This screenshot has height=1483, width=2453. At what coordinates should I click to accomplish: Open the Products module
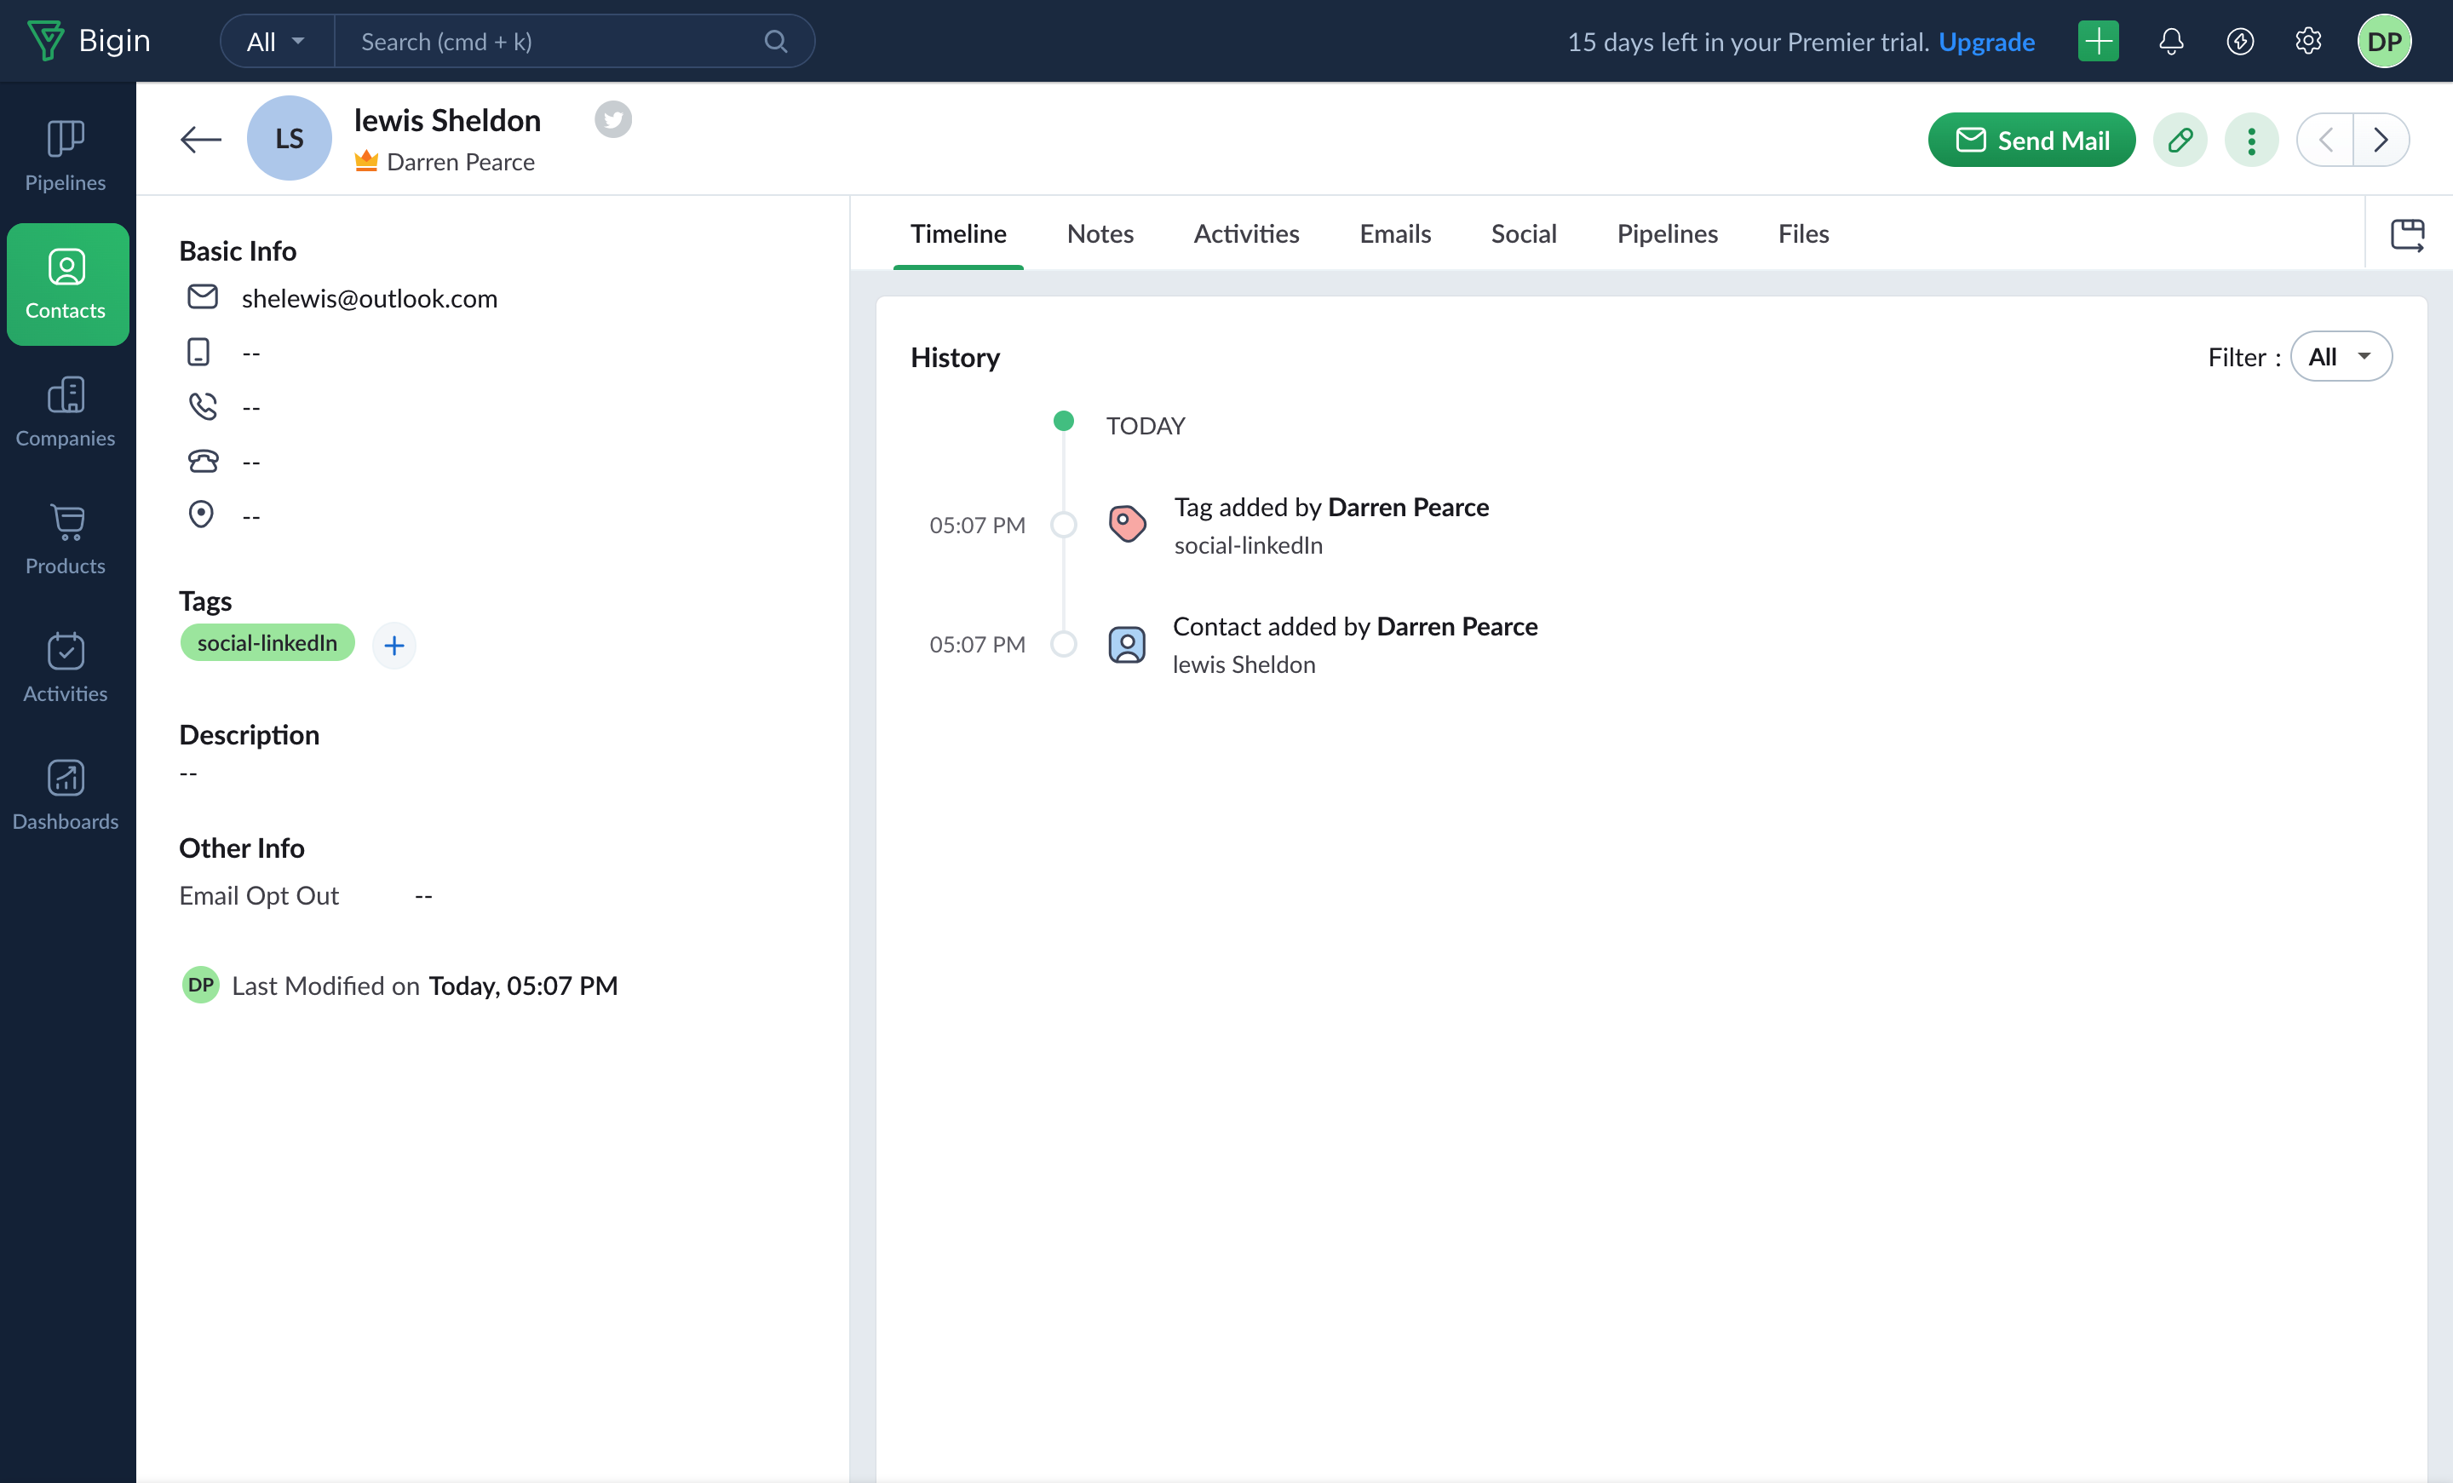[x=66, y=538]
